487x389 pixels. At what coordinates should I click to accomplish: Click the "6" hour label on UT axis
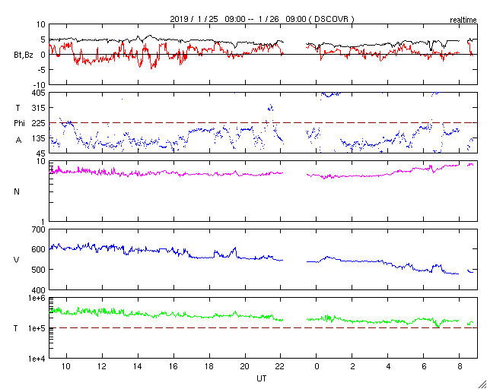tap(424, 367)
